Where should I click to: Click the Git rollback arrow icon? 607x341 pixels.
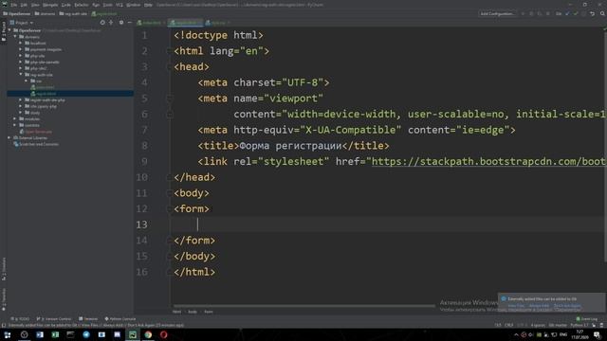coord(592,14)
